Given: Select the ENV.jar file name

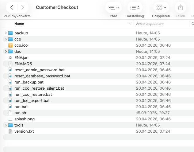Looking at the screenshot, I should 21,58.
